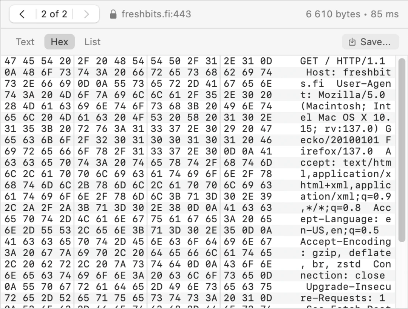Click the "GET / HTTP/1.1" decoded text

pos(342,61)
